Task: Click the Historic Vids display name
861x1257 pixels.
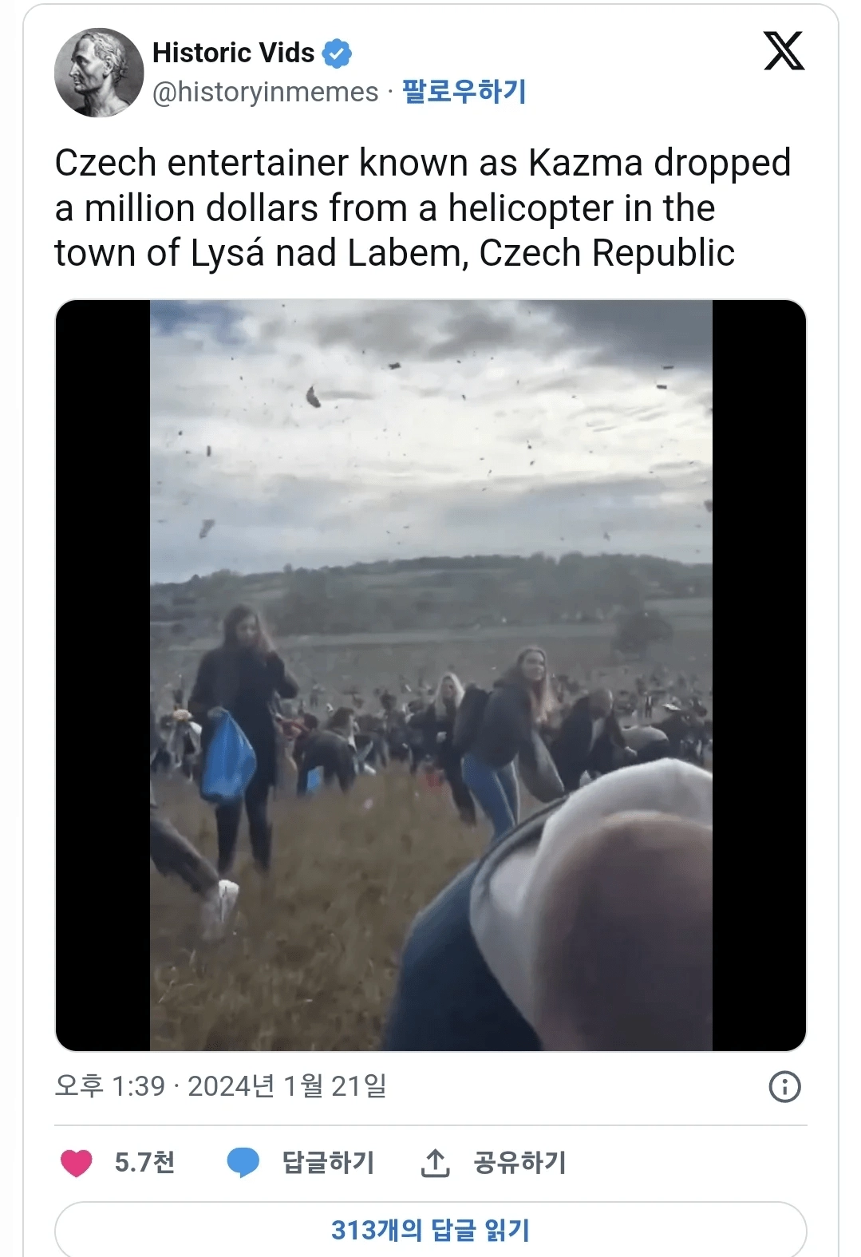Action: click(233, 53)
